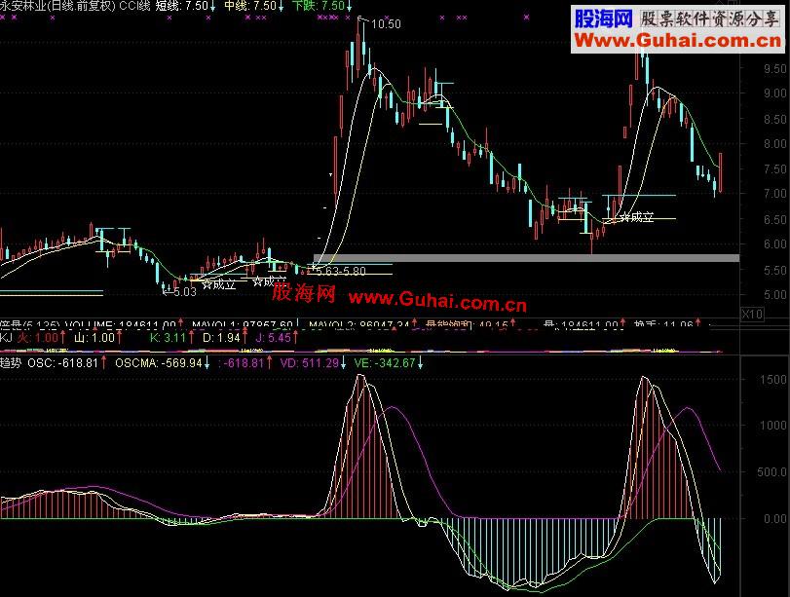Viewport: 790px width, 597px height.
Task: Click the 10.50 peak price label
Action: pyautogui.click(x=386, y=24)
